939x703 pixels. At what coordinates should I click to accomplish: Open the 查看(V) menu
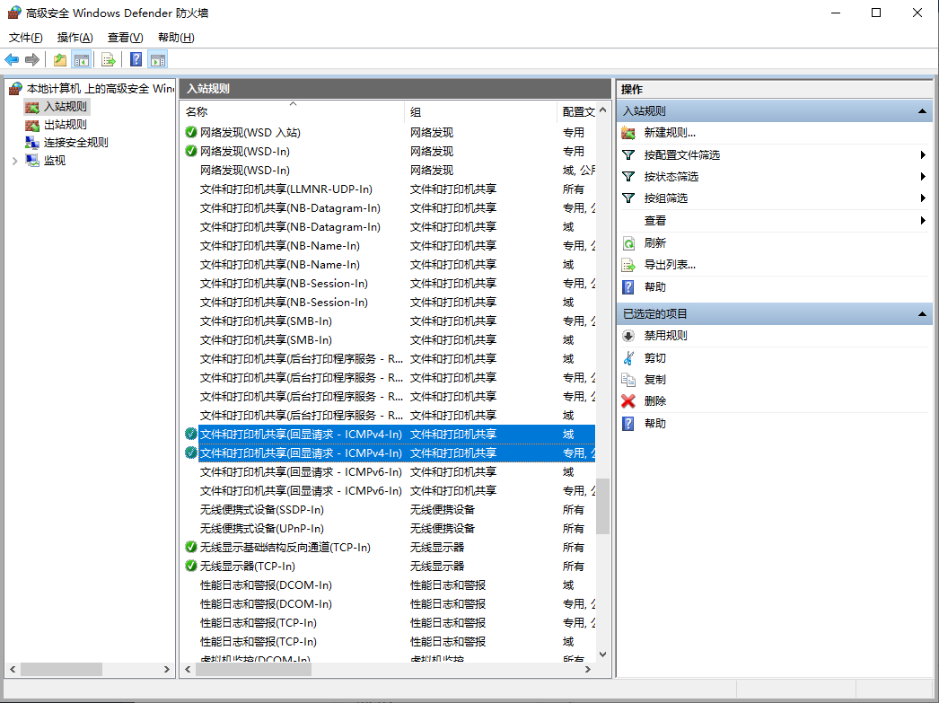point(125,38)
